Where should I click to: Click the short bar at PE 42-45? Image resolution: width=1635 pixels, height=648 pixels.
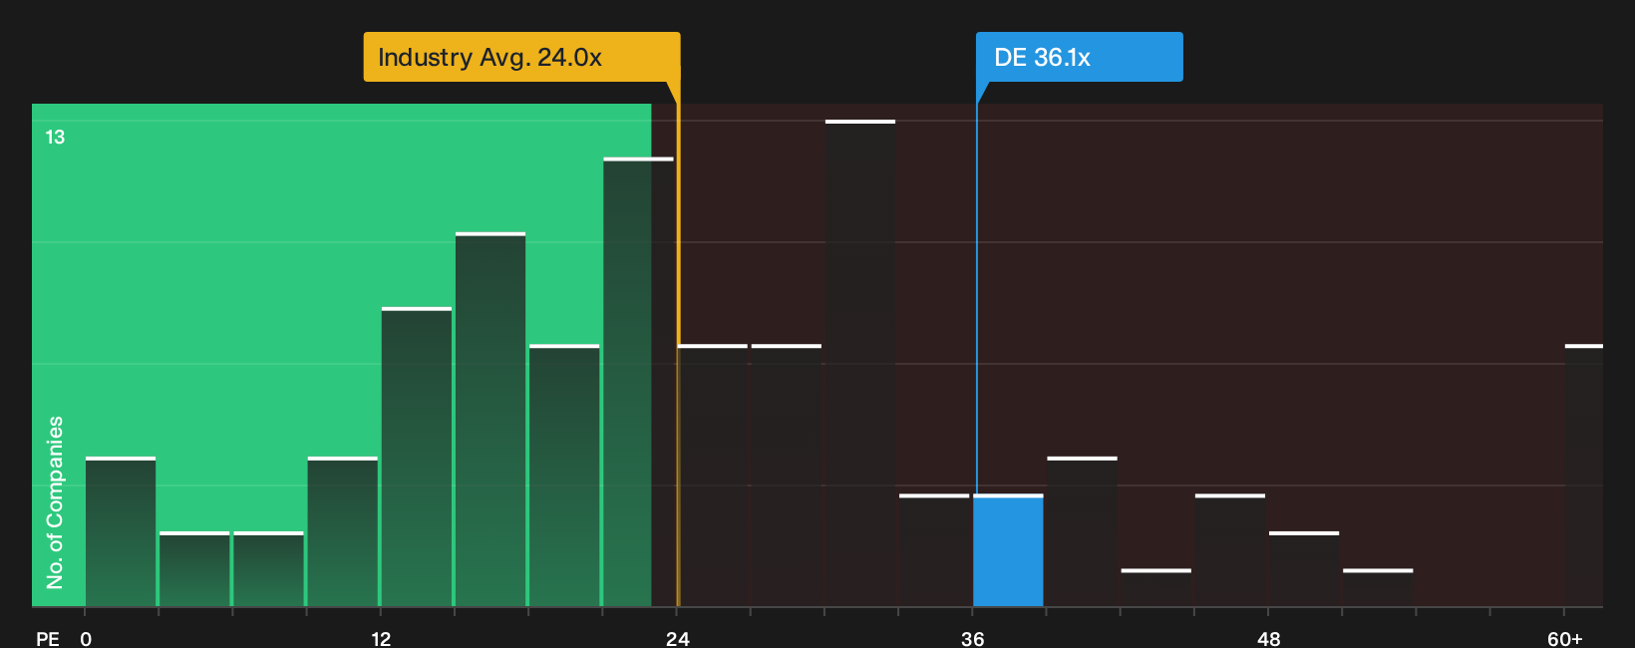point(1156,587)
